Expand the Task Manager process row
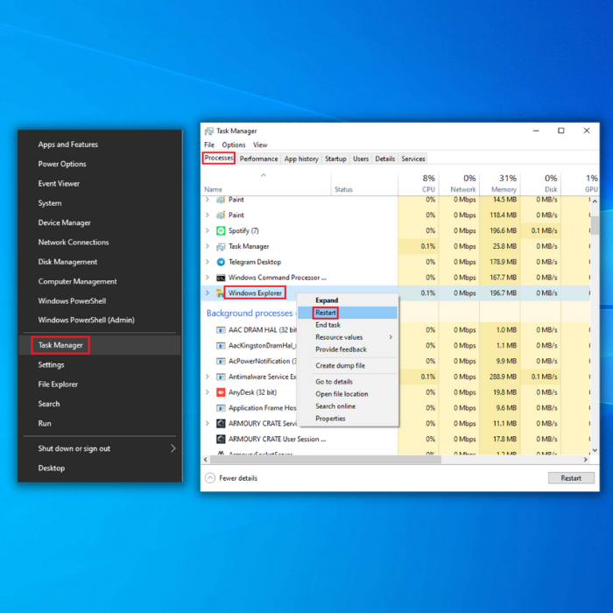613x613 pixels. point(208,246)
